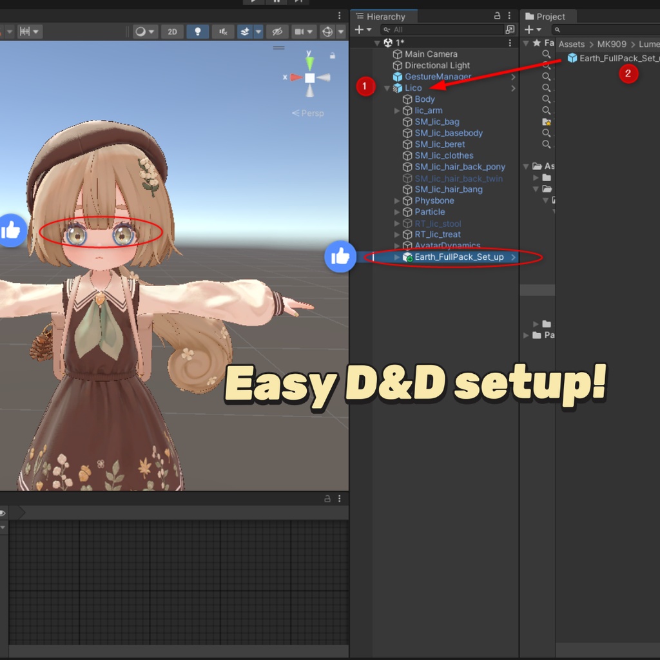Click the Earth_FullPack_Set_up added-prefab icon

(x=407, y=257)
